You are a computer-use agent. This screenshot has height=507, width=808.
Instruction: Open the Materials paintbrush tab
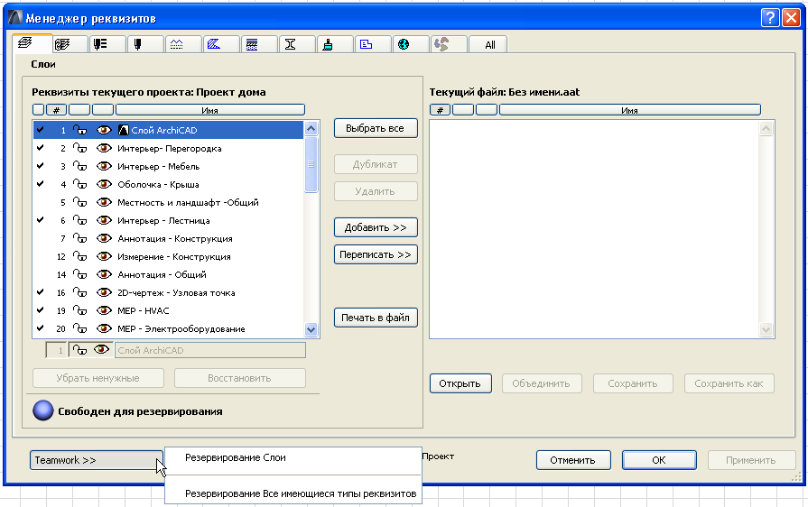[328, 45]
